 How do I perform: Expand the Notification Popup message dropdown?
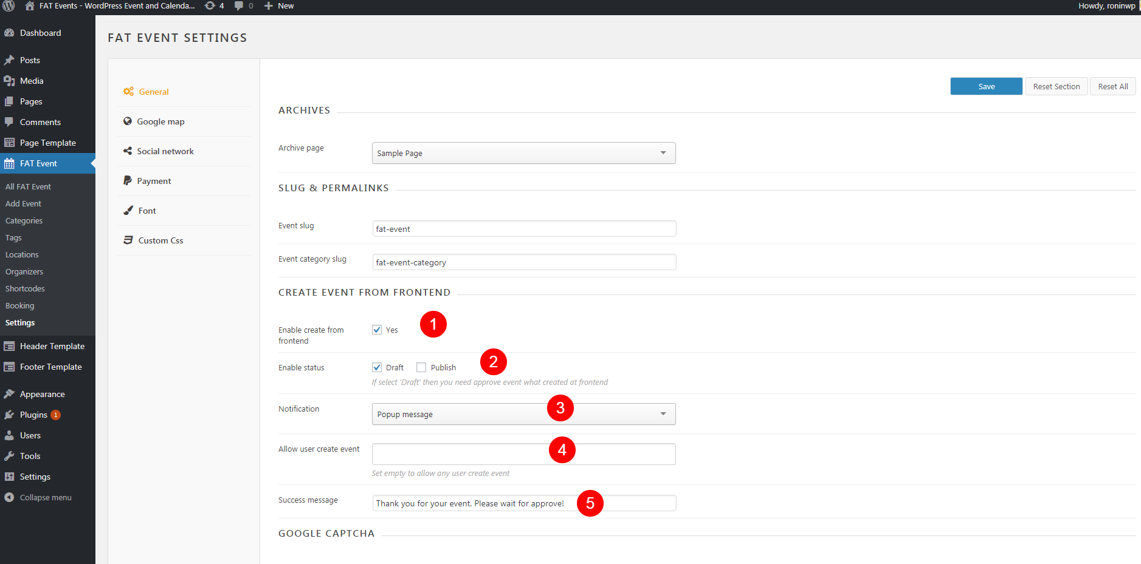coord(523,414)
